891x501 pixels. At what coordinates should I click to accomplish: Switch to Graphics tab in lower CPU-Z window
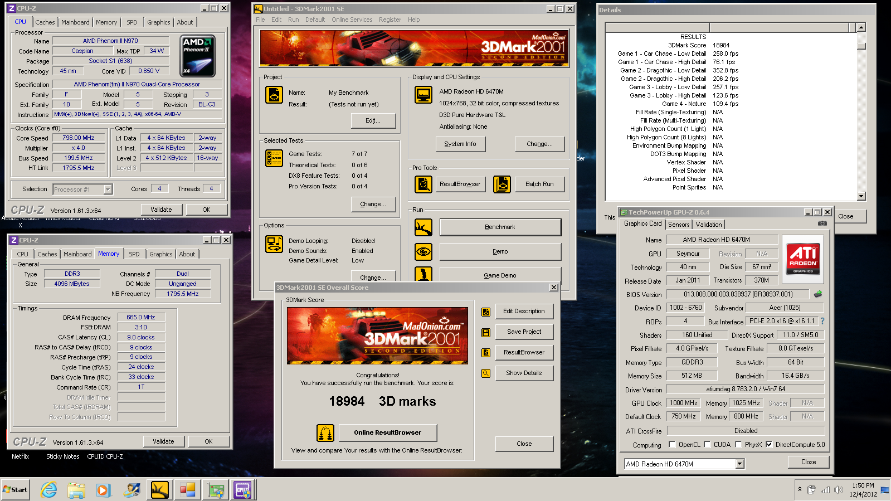[x=160, y=254]
